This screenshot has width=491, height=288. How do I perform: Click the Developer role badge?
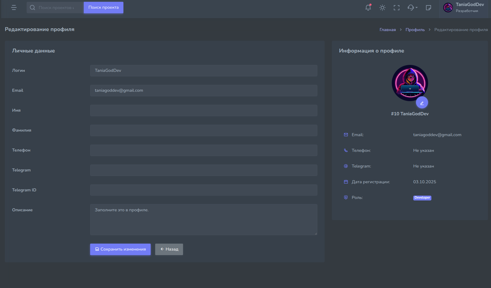click(x=422, y=198)
